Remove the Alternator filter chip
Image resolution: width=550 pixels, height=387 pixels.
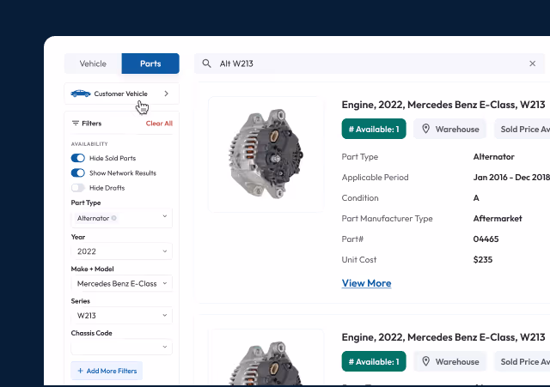114,218
